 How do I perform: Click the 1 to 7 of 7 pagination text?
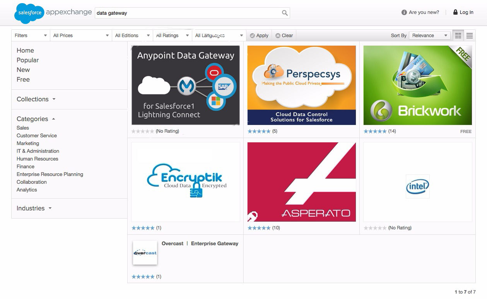(465, 292)
